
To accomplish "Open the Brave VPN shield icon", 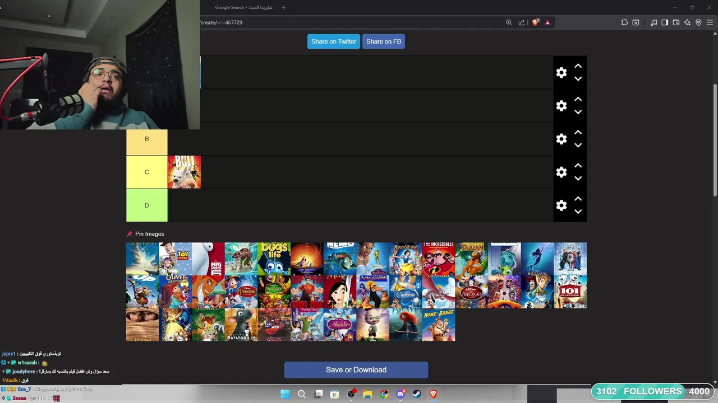I will click(x=698, y=22).
